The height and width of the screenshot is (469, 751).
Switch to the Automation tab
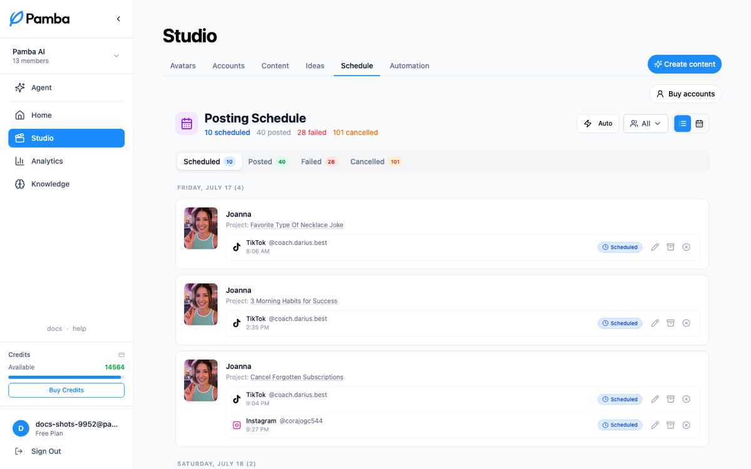[409, 66]
